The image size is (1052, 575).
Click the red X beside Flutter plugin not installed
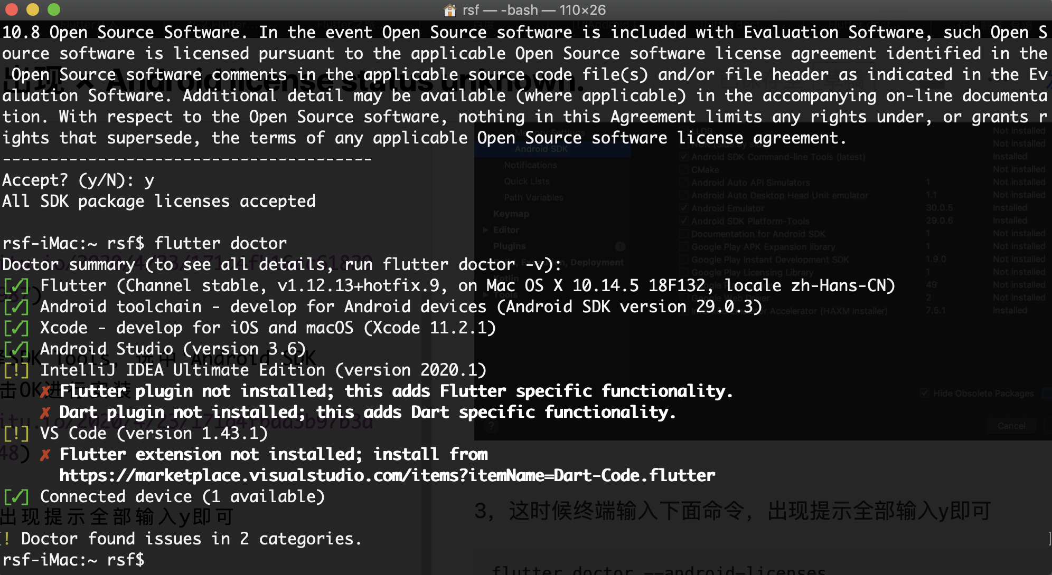pos(45,391)
